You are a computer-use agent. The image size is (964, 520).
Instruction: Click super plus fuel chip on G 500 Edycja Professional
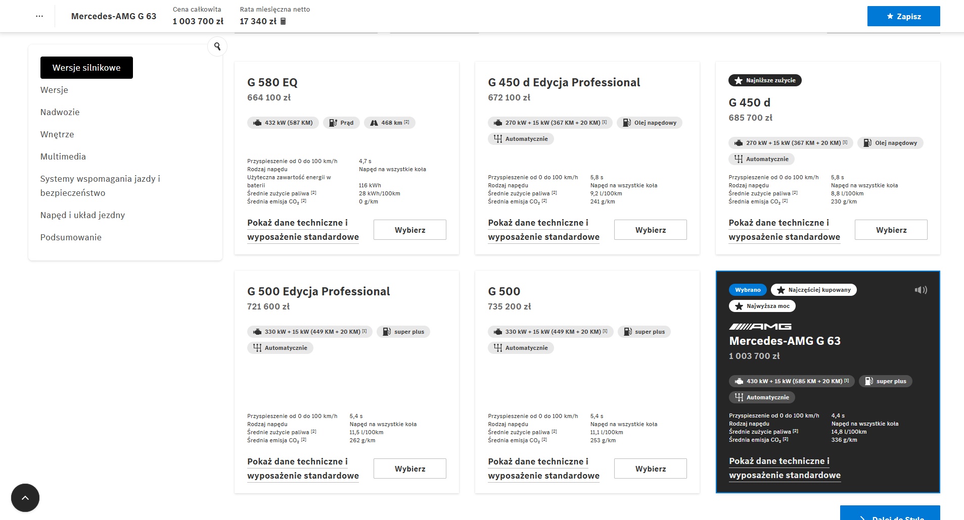403,332
